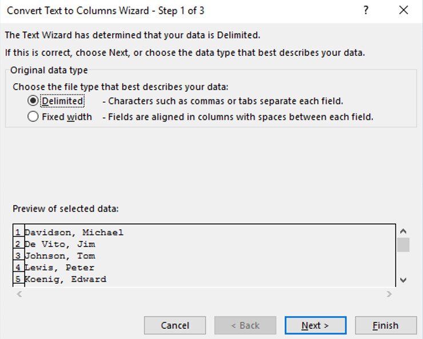Click the "Koenig, Edward" preview line
The image size is (423, 339).
(x=65, y=279)
